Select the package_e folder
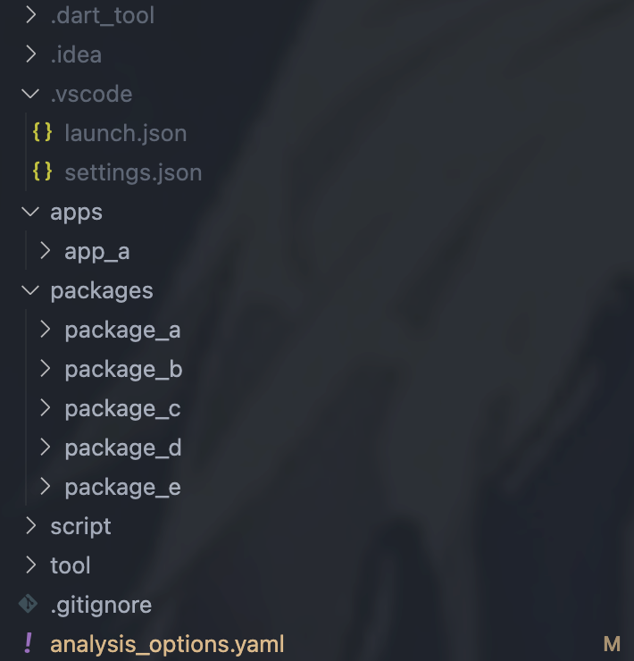Screen dimensions: 634x661 point(122,487)
